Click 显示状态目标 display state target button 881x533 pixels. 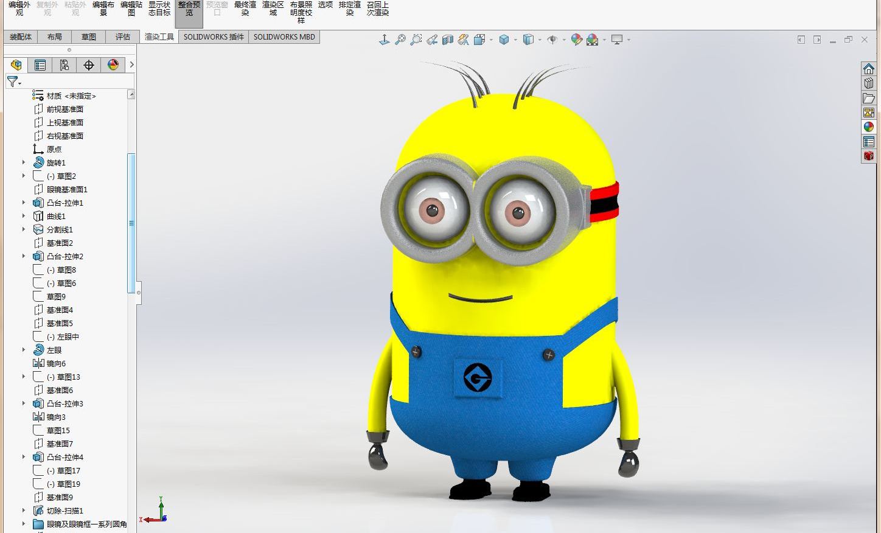click(x=159, y=9)
